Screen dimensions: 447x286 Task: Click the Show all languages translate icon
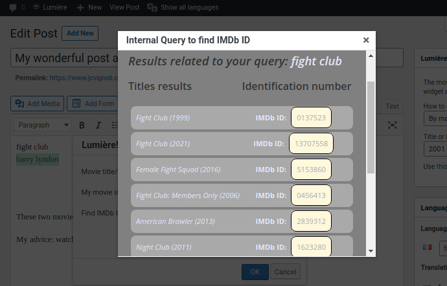coord(152,7)
